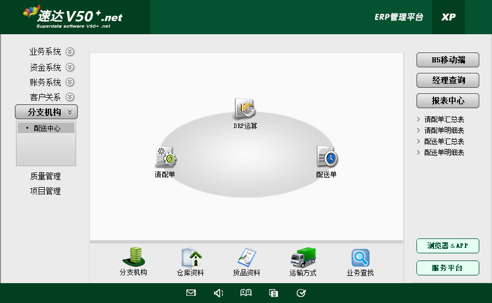Open the 质量管理 menu
Image resolution: width=492 pixels, height=303 pixels.
tap(45, 176)
